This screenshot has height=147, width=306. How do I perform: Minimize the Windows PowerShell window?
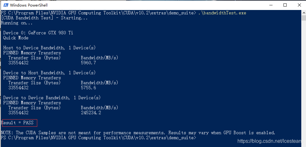[x=271, y=5]
